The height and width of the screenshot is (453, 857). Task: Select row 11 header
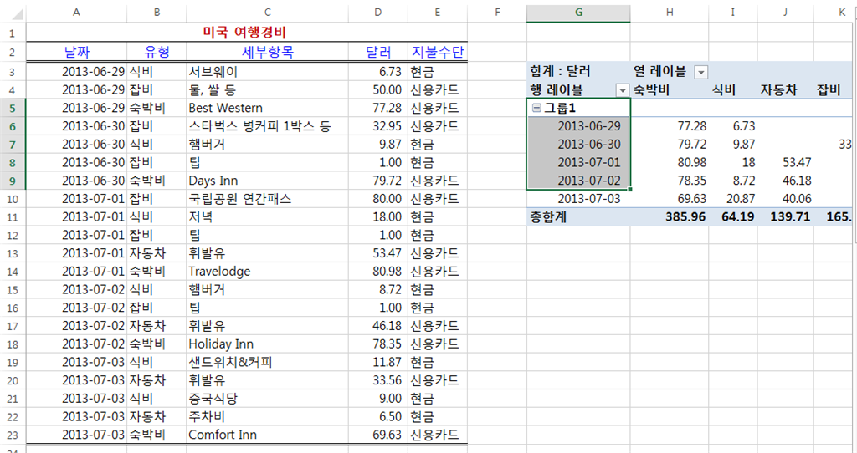click(13, 217)
